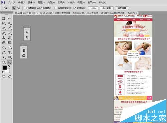Open the 图层(L) menu
Image resolution: width=167 pixels, height=123 pixels.
click(41, 2)
